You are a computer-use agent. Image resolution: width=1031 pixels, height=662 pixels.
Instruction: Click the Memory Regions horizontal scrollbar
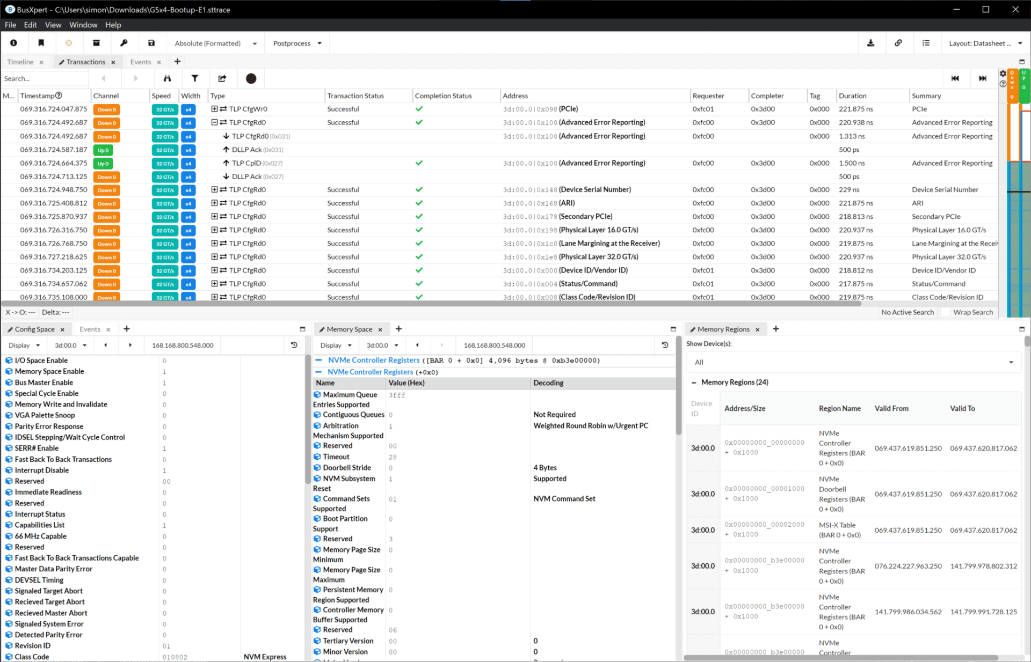click(x=841, y=657)
